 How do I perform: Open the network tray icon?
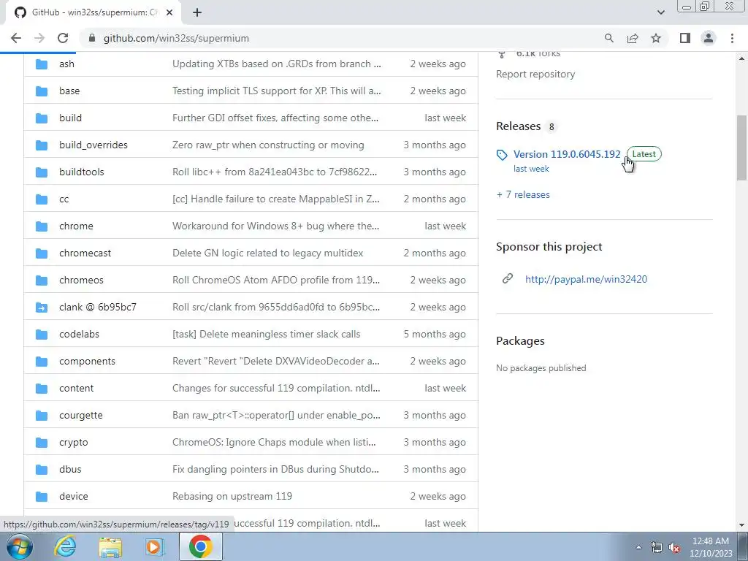[x=657, y=548]
